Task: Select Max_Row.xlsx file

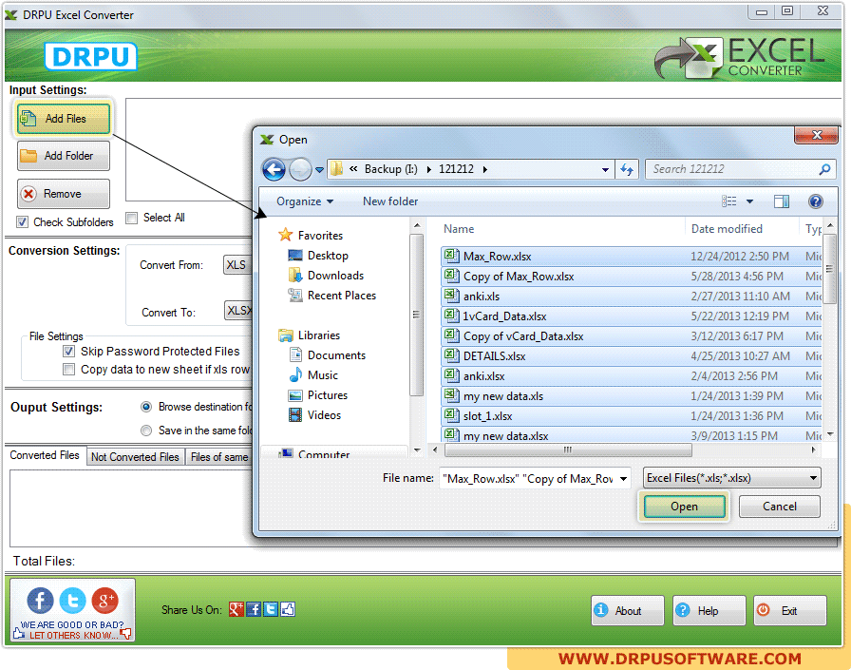Action: click(631, 257)
